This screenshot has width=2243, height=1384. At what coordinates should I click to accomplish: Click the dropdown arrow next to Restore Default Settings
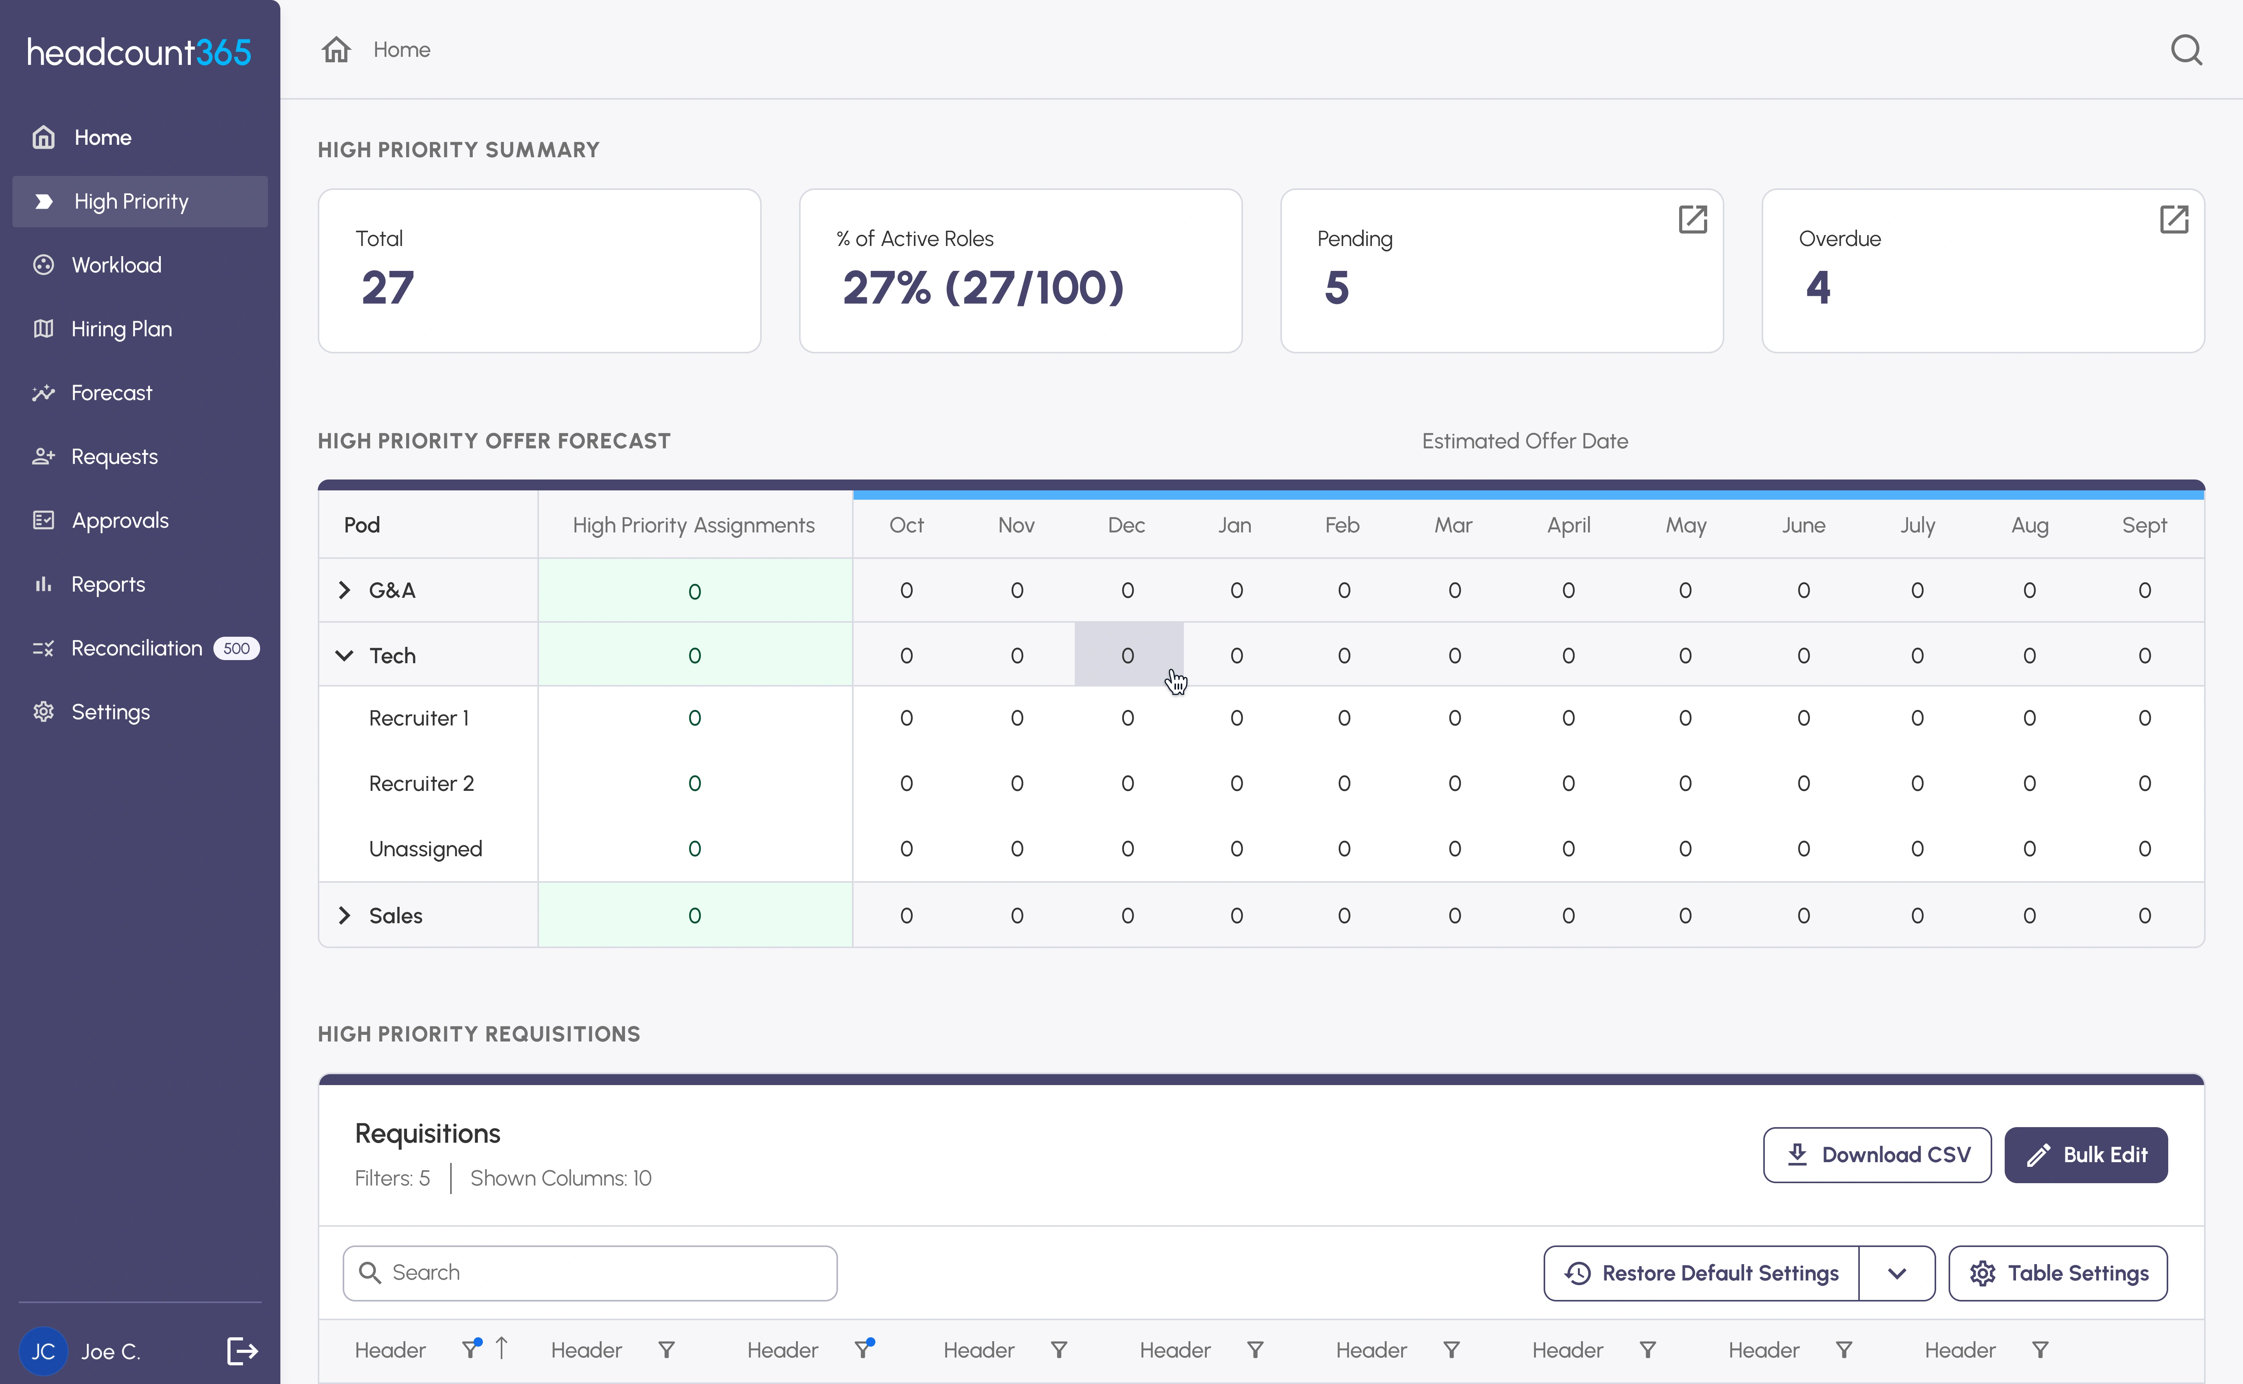(1897, 1273)
